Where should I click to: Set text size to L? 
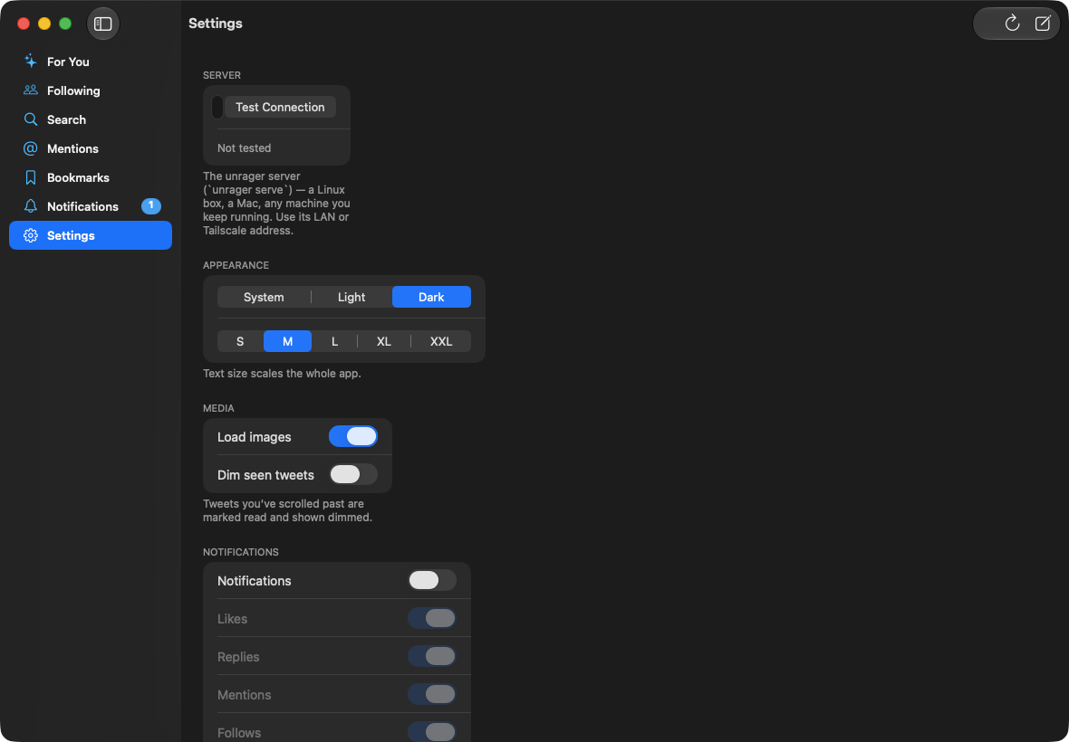335,341
